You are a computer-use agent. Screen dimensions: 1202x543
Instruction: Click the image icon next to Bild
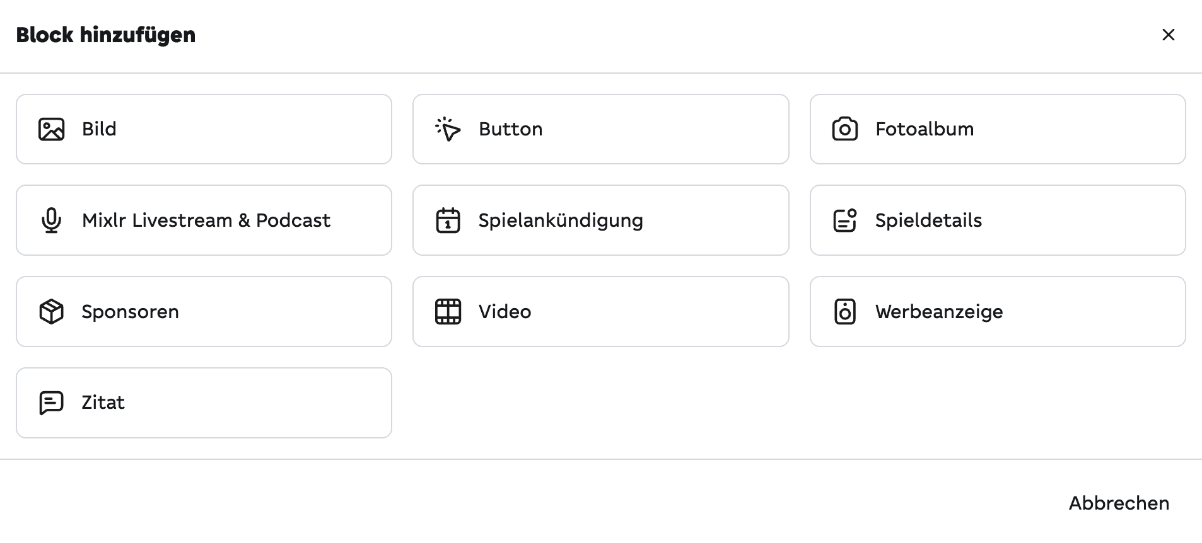tap(51, 129)
